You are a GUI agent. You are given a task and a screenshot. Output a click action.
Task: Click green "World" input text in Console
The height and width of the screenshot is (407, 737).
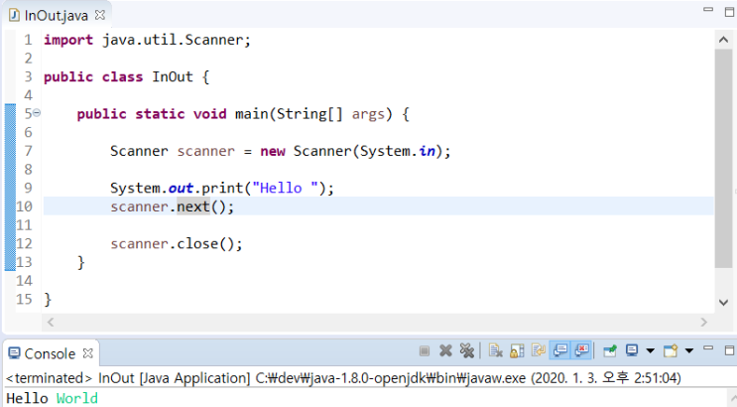[77, 398]
